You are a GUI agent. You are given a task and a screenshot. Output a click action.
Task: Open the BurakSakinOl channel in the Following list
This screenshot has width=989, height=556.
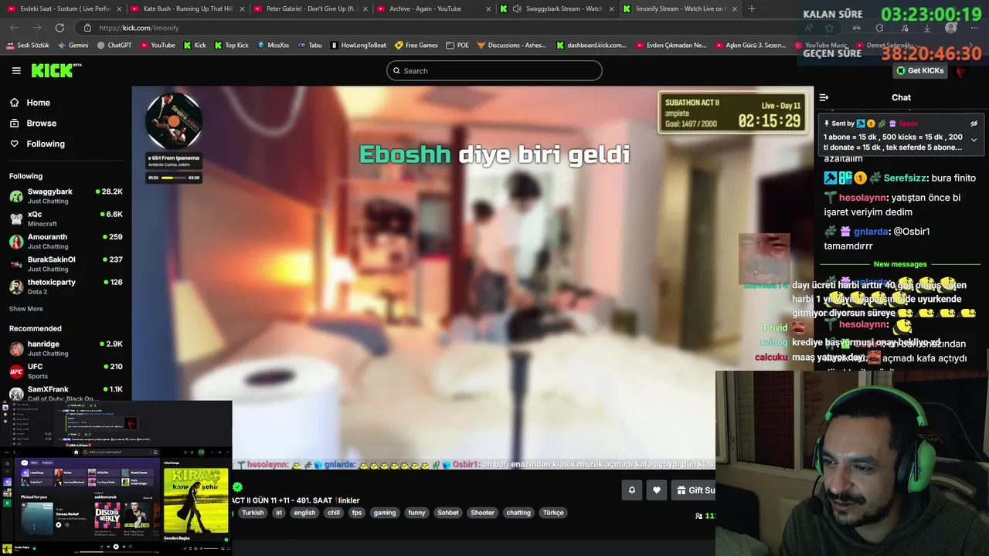pos(66,264)
